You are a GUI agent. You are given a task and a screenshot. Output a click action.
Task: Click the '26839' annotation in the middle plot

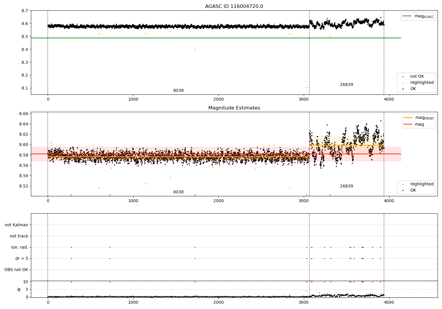pos(346,186)
